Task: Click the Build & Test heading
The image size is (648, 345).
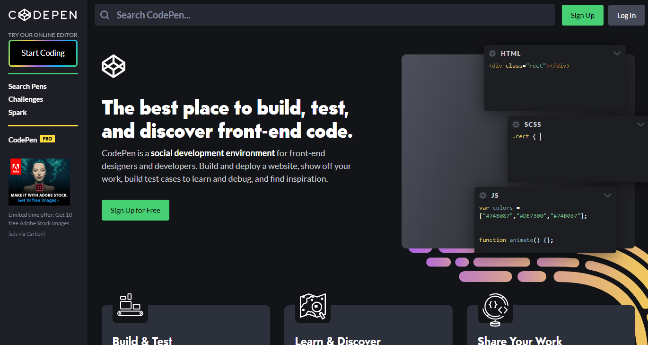Action: coord(142,340)
